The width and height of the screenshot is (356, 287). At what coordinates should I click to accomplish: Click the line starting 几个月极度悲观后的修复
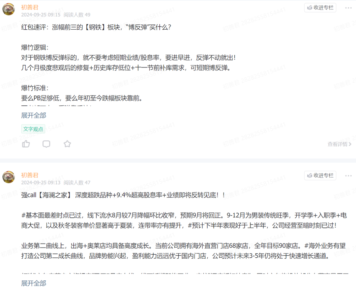[x=126, y=68]
